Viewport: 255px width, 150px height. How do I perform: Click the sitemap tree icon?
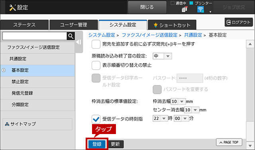[7, 124]
